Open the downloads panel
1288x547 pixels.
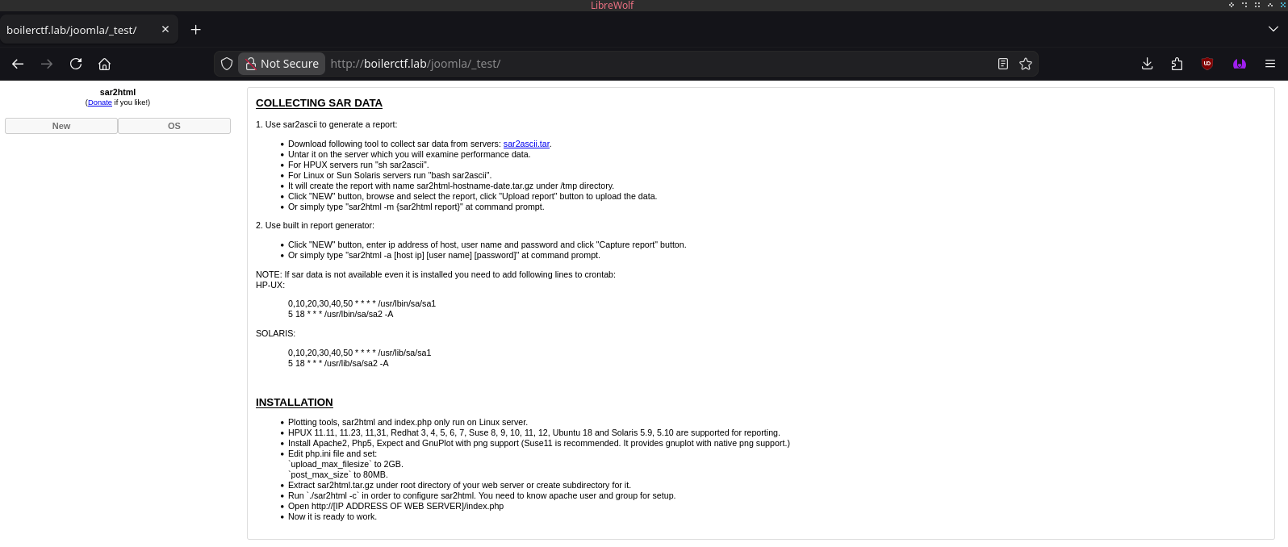tap(1147, 64)
